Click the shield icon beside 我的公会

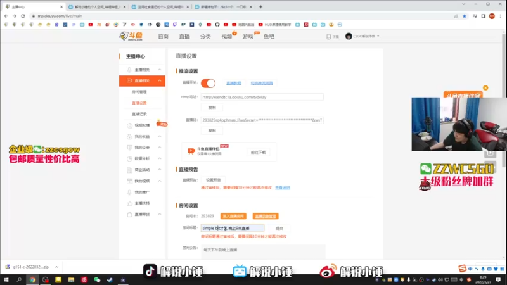(x=129, y=148)
